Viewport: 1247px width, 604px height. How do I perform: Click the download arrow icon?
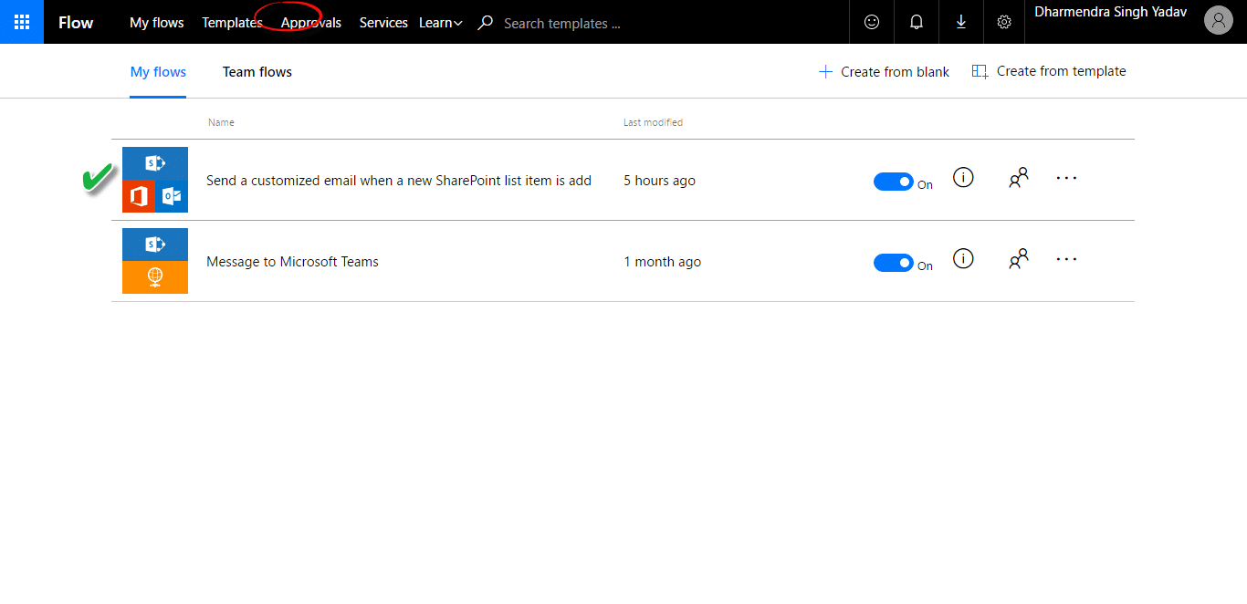coord(961,22)
